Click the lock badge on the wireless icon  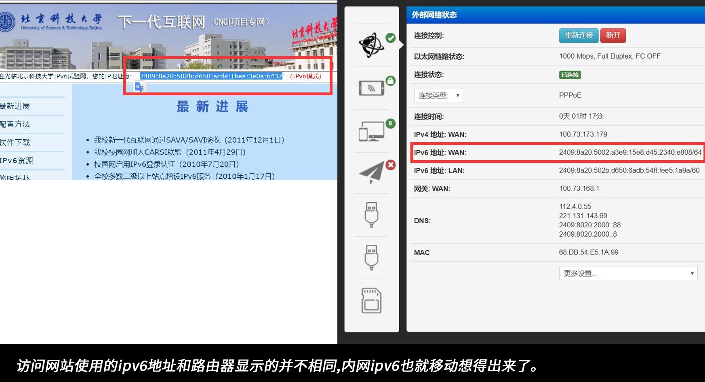pyautogui.click(x=391, y=80)
